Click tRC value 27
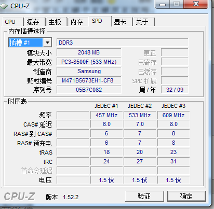 [140, 161]
